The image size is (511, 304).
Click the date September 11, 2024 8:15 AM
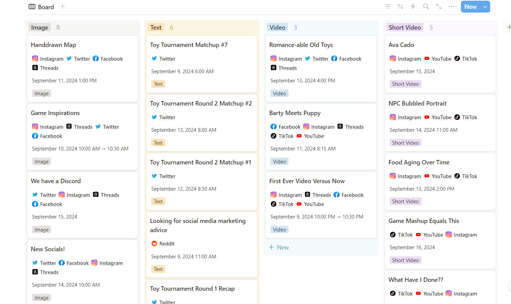pyautogui.click(x=303, y=149)
